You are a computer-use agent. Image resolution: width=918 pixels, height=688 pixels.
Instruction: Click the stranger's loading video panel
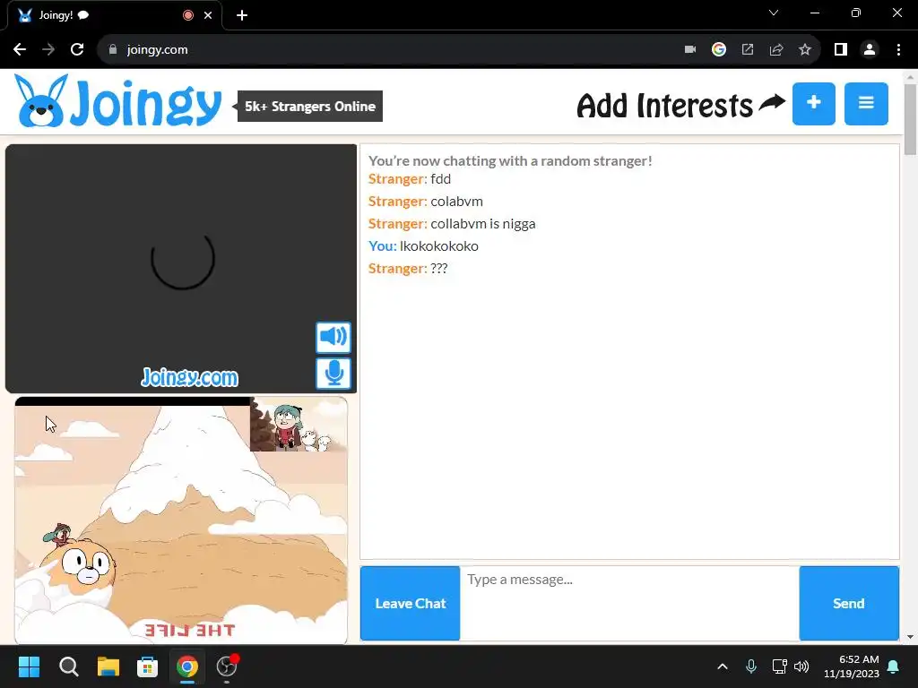pyautogui.click(x=181, y=269)
